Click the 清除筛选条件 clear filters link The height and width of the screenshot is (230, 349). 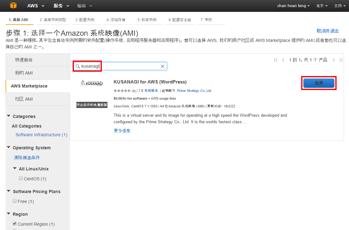(27, 158)
